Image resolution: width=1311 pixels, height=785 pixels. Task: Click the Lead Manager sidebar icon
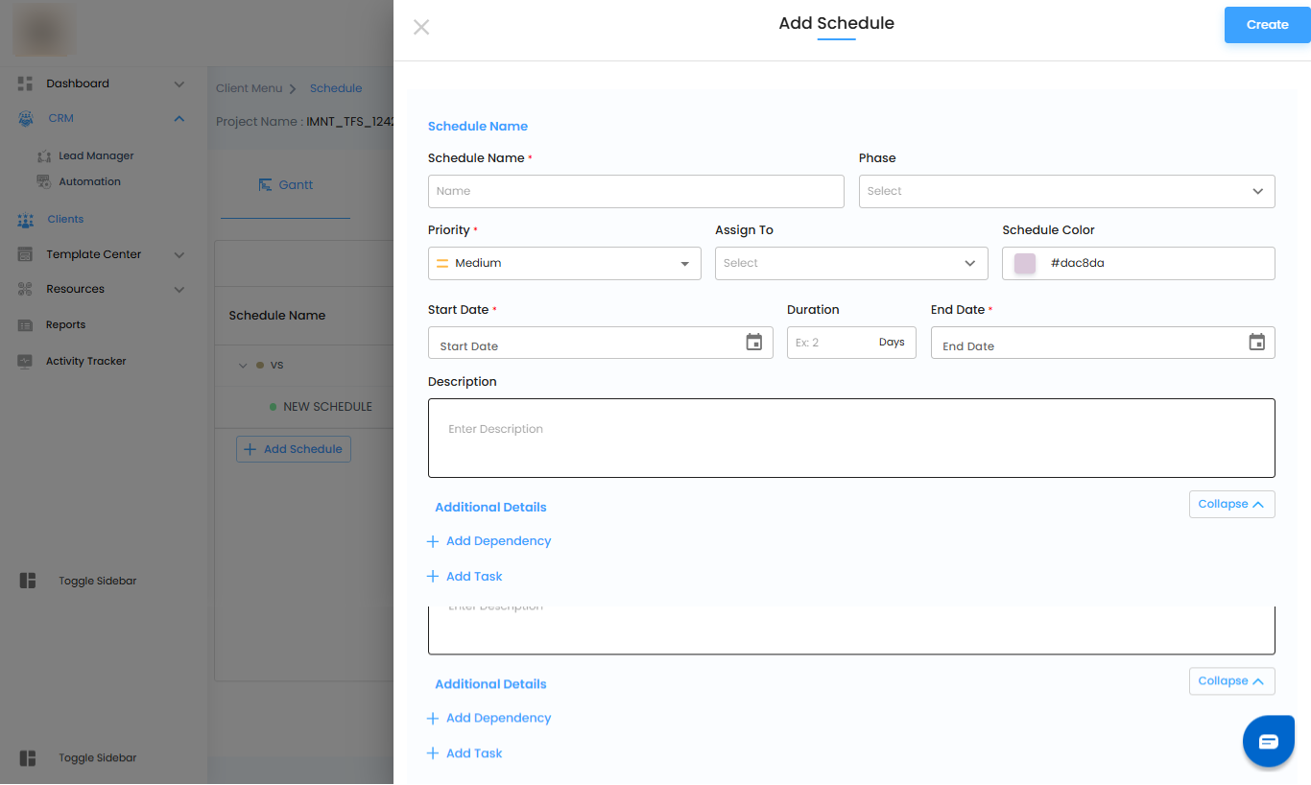click(44, 155)
